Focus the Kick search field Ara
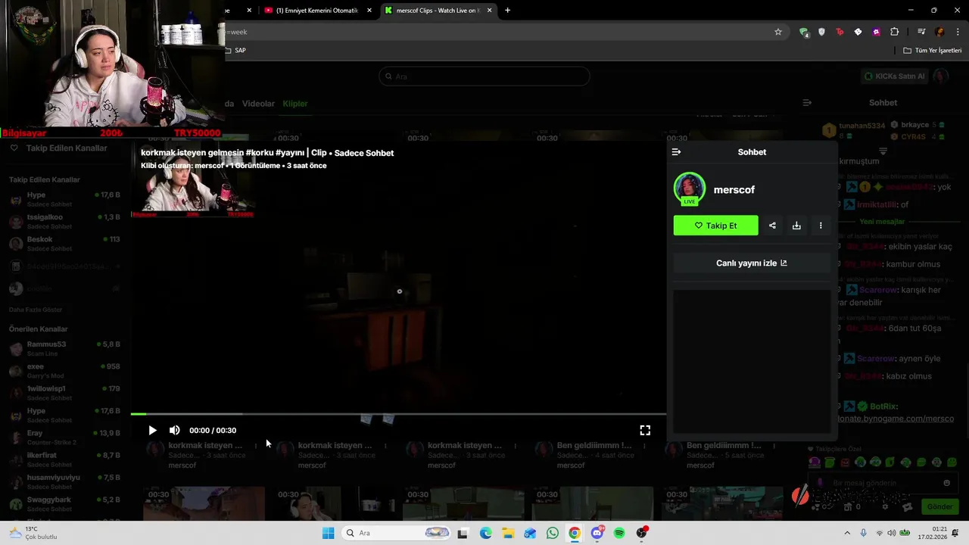This screenshot has height=545, width=969. tap(484, 76)
